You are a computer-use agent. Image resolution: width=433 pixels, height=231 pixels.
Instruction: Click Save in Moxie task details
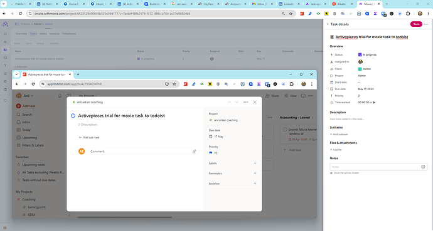(416, 24)
